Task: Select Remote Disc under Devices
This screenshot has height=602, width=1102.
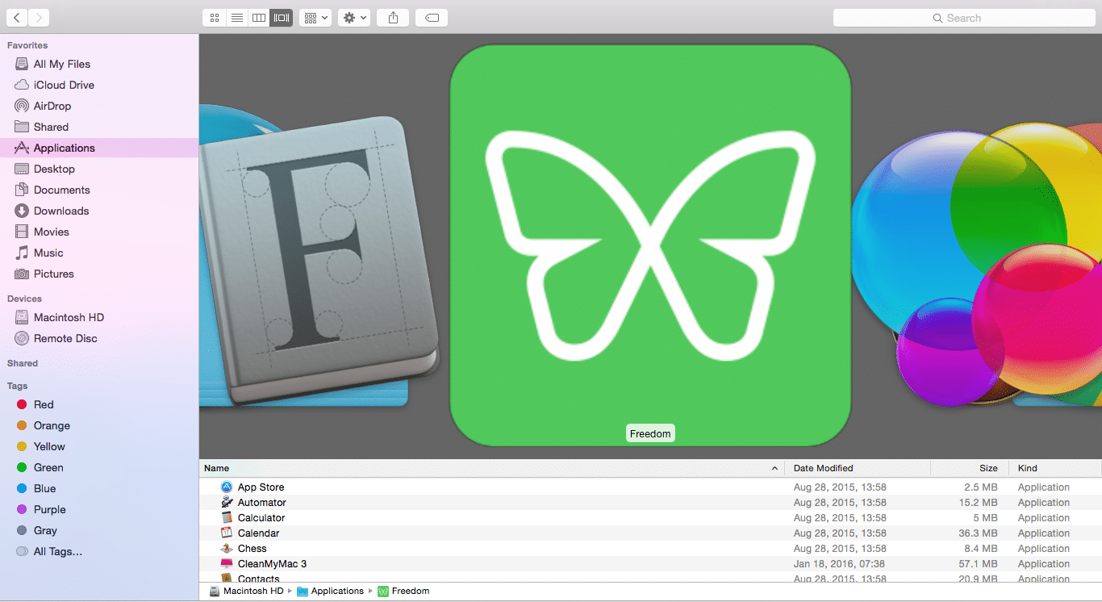Action: 99,338
